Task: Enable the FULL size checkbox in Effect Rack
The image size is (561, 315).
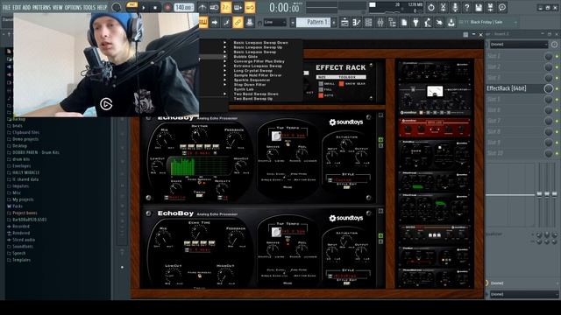Action: click(321, 89)
